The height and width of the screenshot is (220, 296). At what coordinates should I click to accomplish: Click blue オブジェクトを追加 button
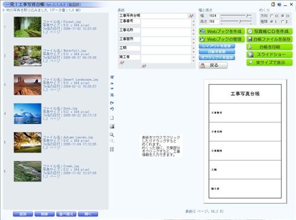coord(217,57)
